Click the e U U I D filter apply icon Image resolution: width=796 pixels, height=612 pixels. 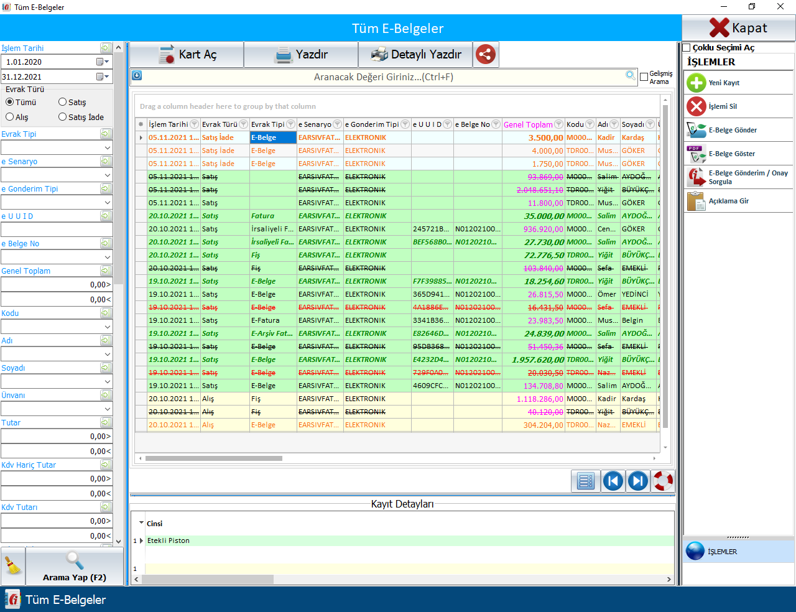tap(106, 216)
